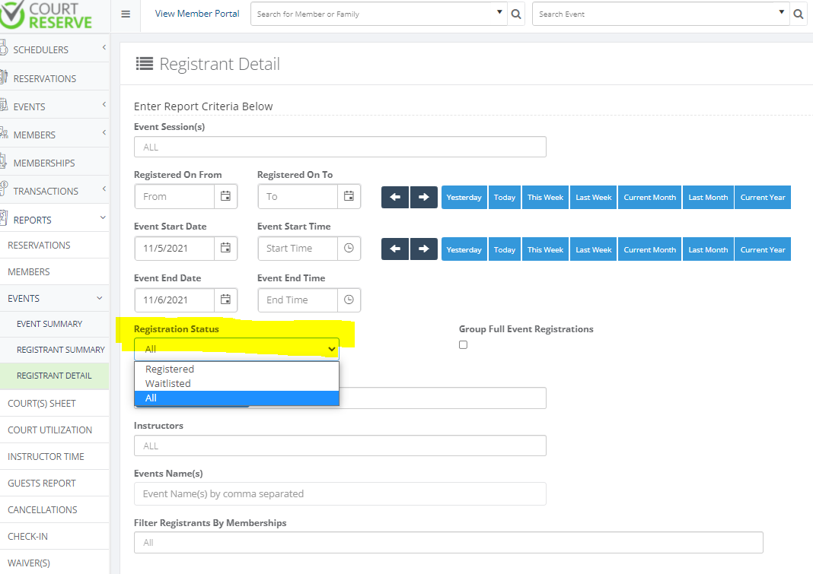Open Court Utilization report in sidebar
The width and height of the screenshot is (813, 574).
pyautogui.click(x=49, y=430)
